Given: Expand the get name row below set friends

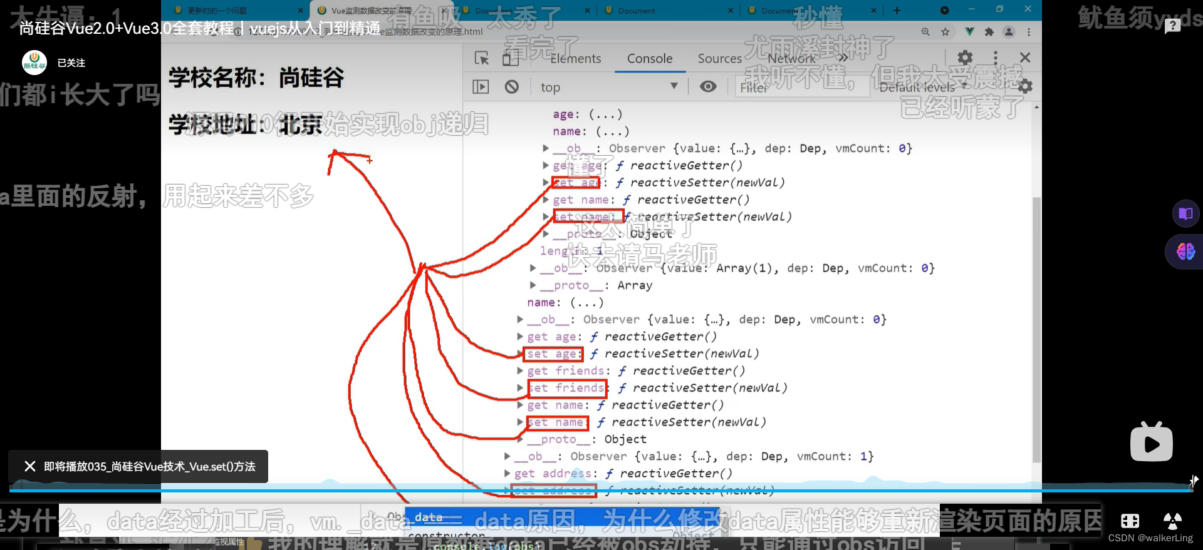Looking at the screenshot, I should 520,405.
